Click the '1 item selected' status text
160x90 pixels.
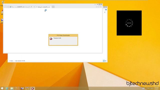[x=20, y=61]
